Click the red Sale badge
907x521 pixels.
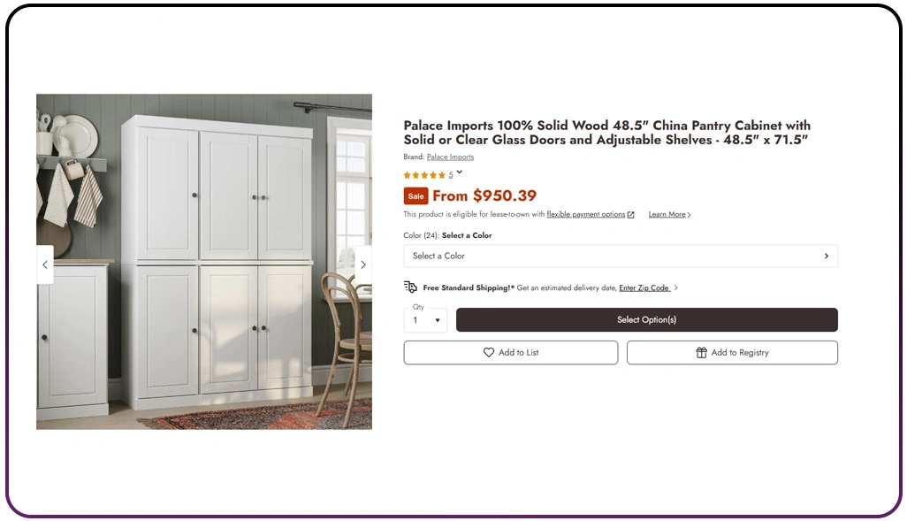tap(415, 196)
